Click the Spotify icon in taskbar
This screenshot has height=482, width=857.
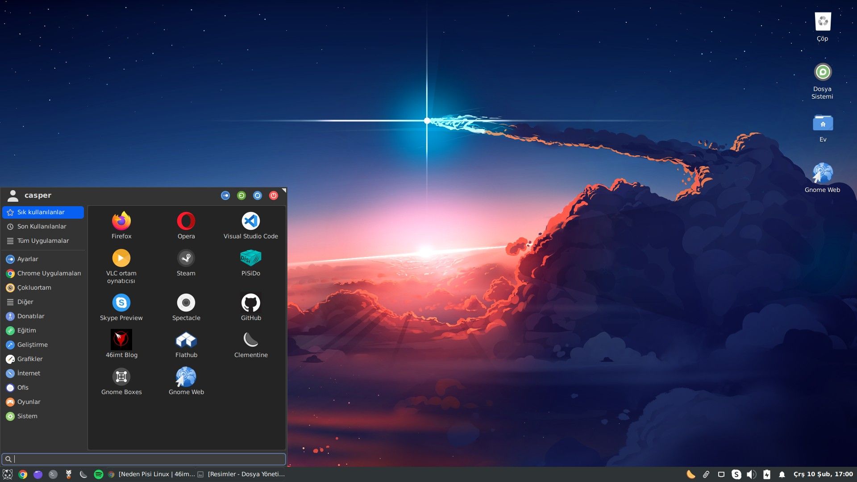pos(99,474)
